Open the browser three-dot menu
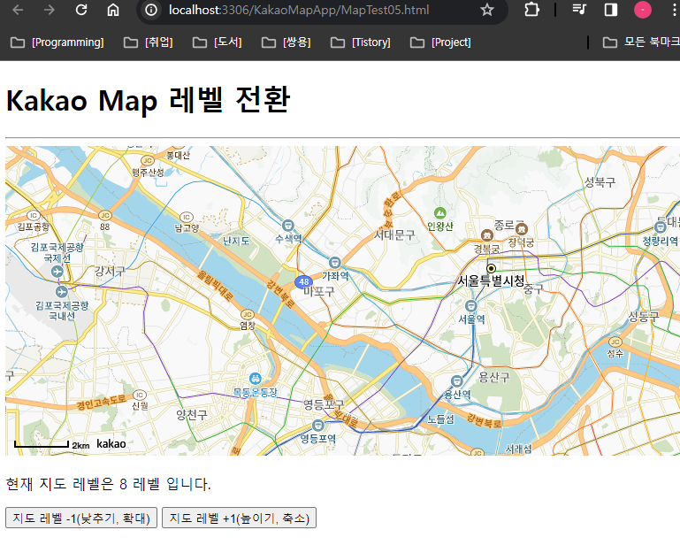 point(675,10)
